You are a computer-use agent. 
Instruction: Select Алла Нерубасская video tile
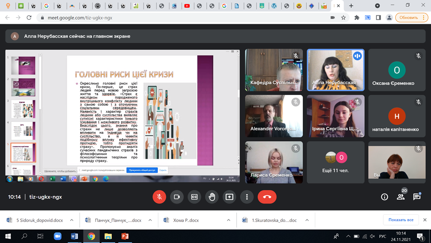click(336, 70)
